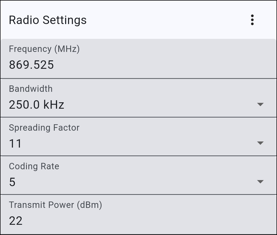Click the Radio Settings title
This screenshot has height=235, width=277.
(48, 20)
